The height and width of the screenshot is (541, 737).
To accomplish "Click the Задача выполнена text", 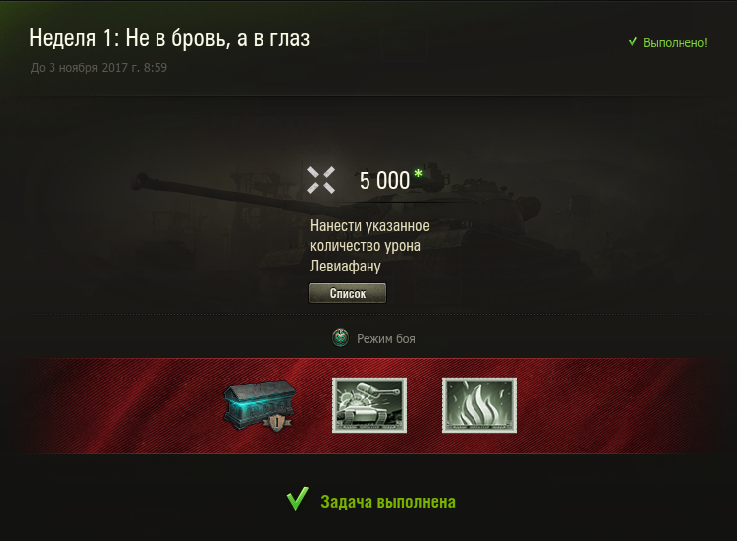I will [387, 502].
